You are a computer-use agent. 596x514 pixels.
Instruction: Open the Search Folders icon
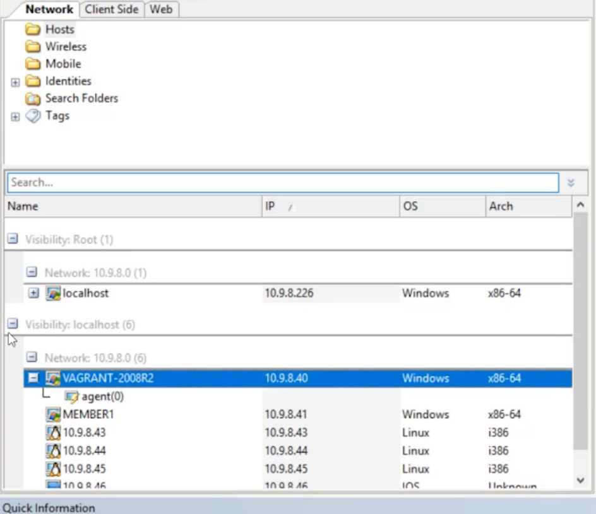(33, 99)
